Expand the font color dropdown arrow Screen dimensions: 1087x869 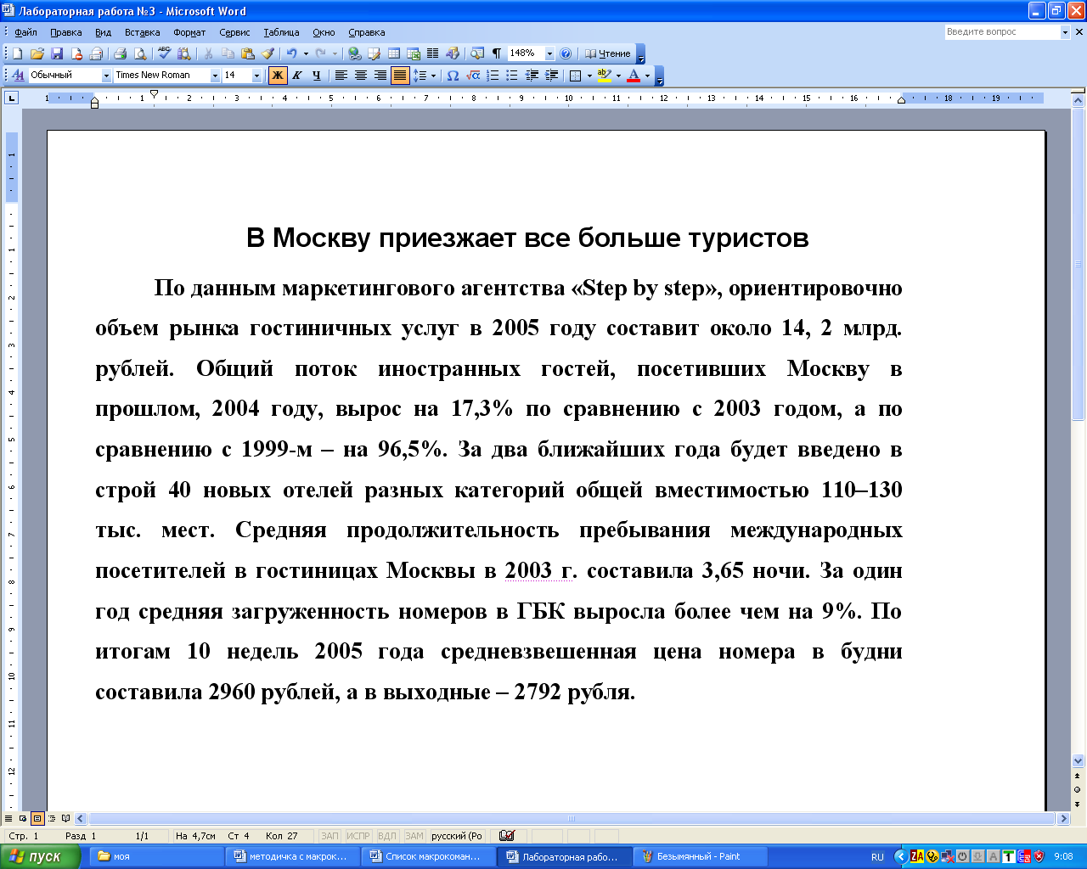[647, 76]
